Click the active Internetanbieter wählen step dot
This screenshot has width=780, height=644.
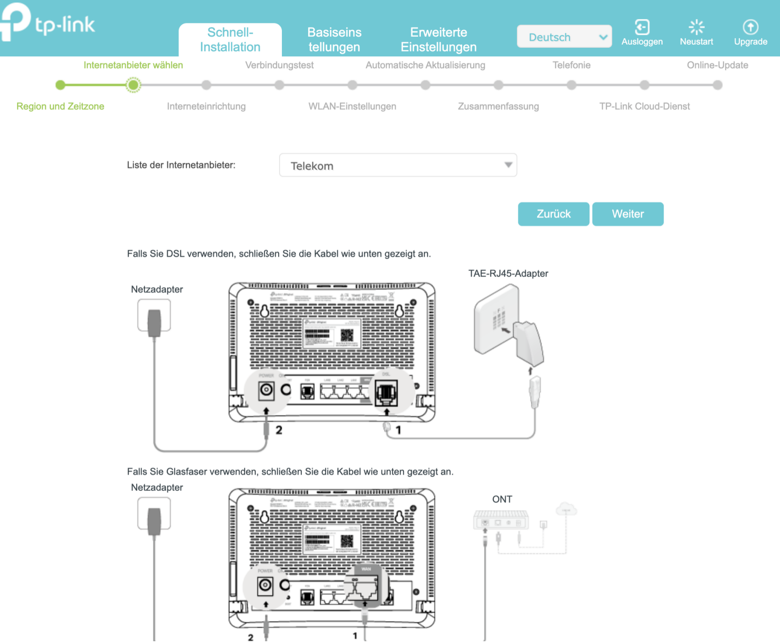[133, 85]
